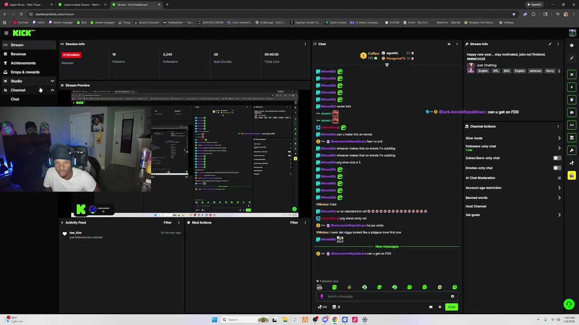The height and width of the screenshot is (325, 579).
Task: Toggle the wrench widget icon in right sidebar
Action: click(572, 150)
